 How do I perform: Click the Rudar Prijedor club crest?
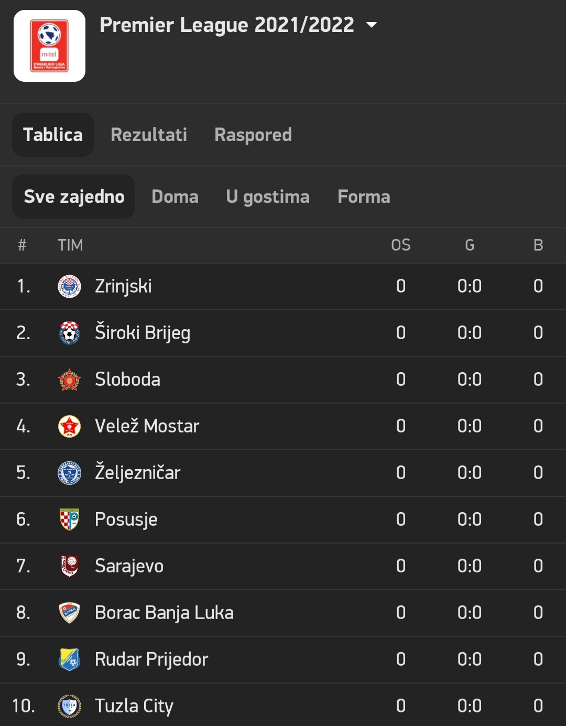tap(69, 659)
